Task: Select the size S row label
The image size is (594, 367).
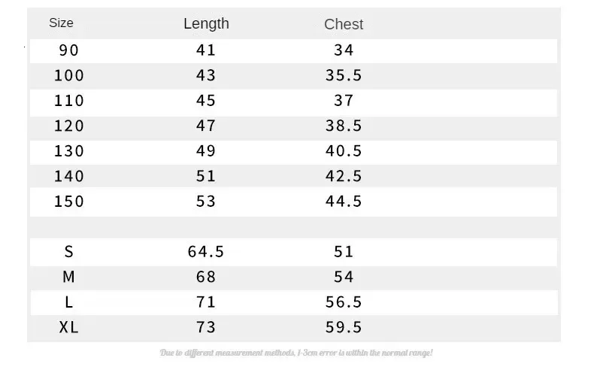Action: pos(68,252)
